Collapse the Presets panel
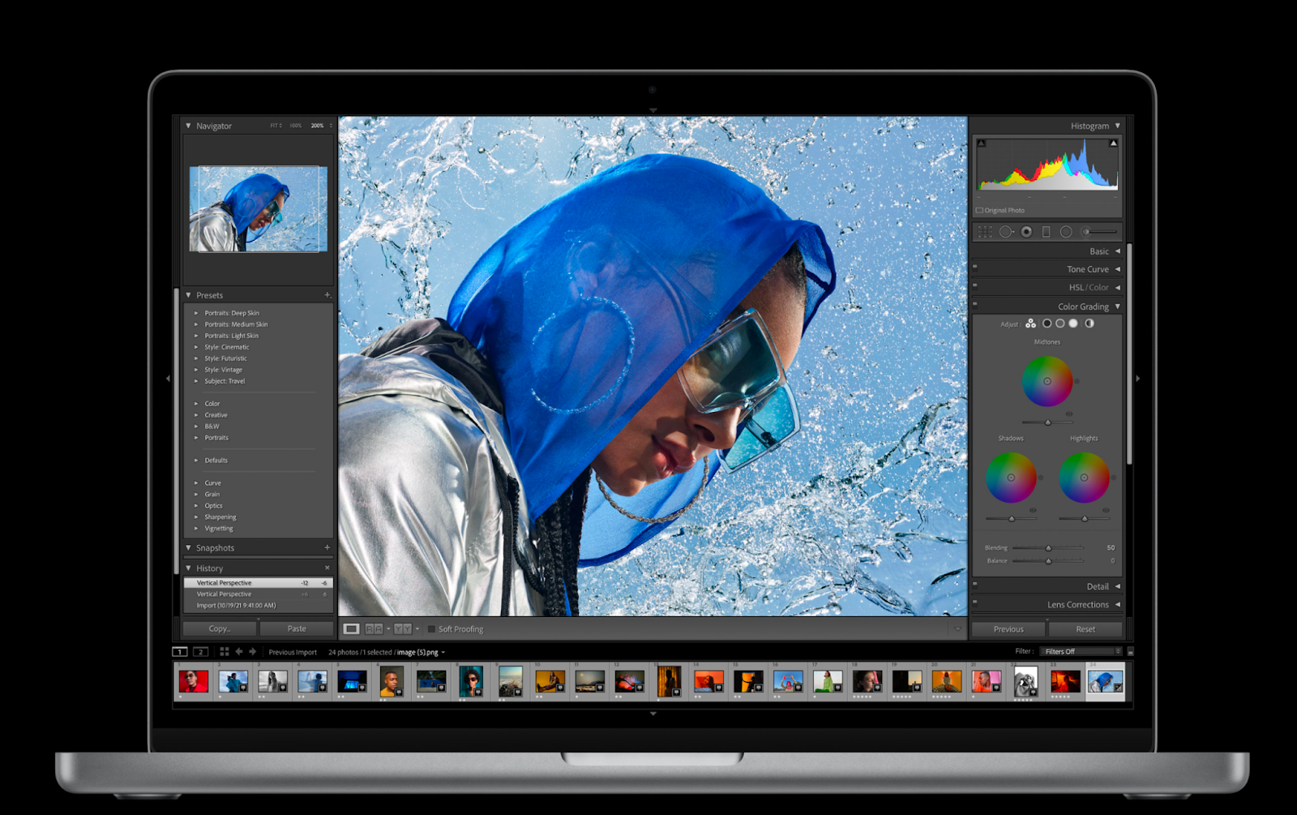 pyautogui.click(x=188, y=295)
